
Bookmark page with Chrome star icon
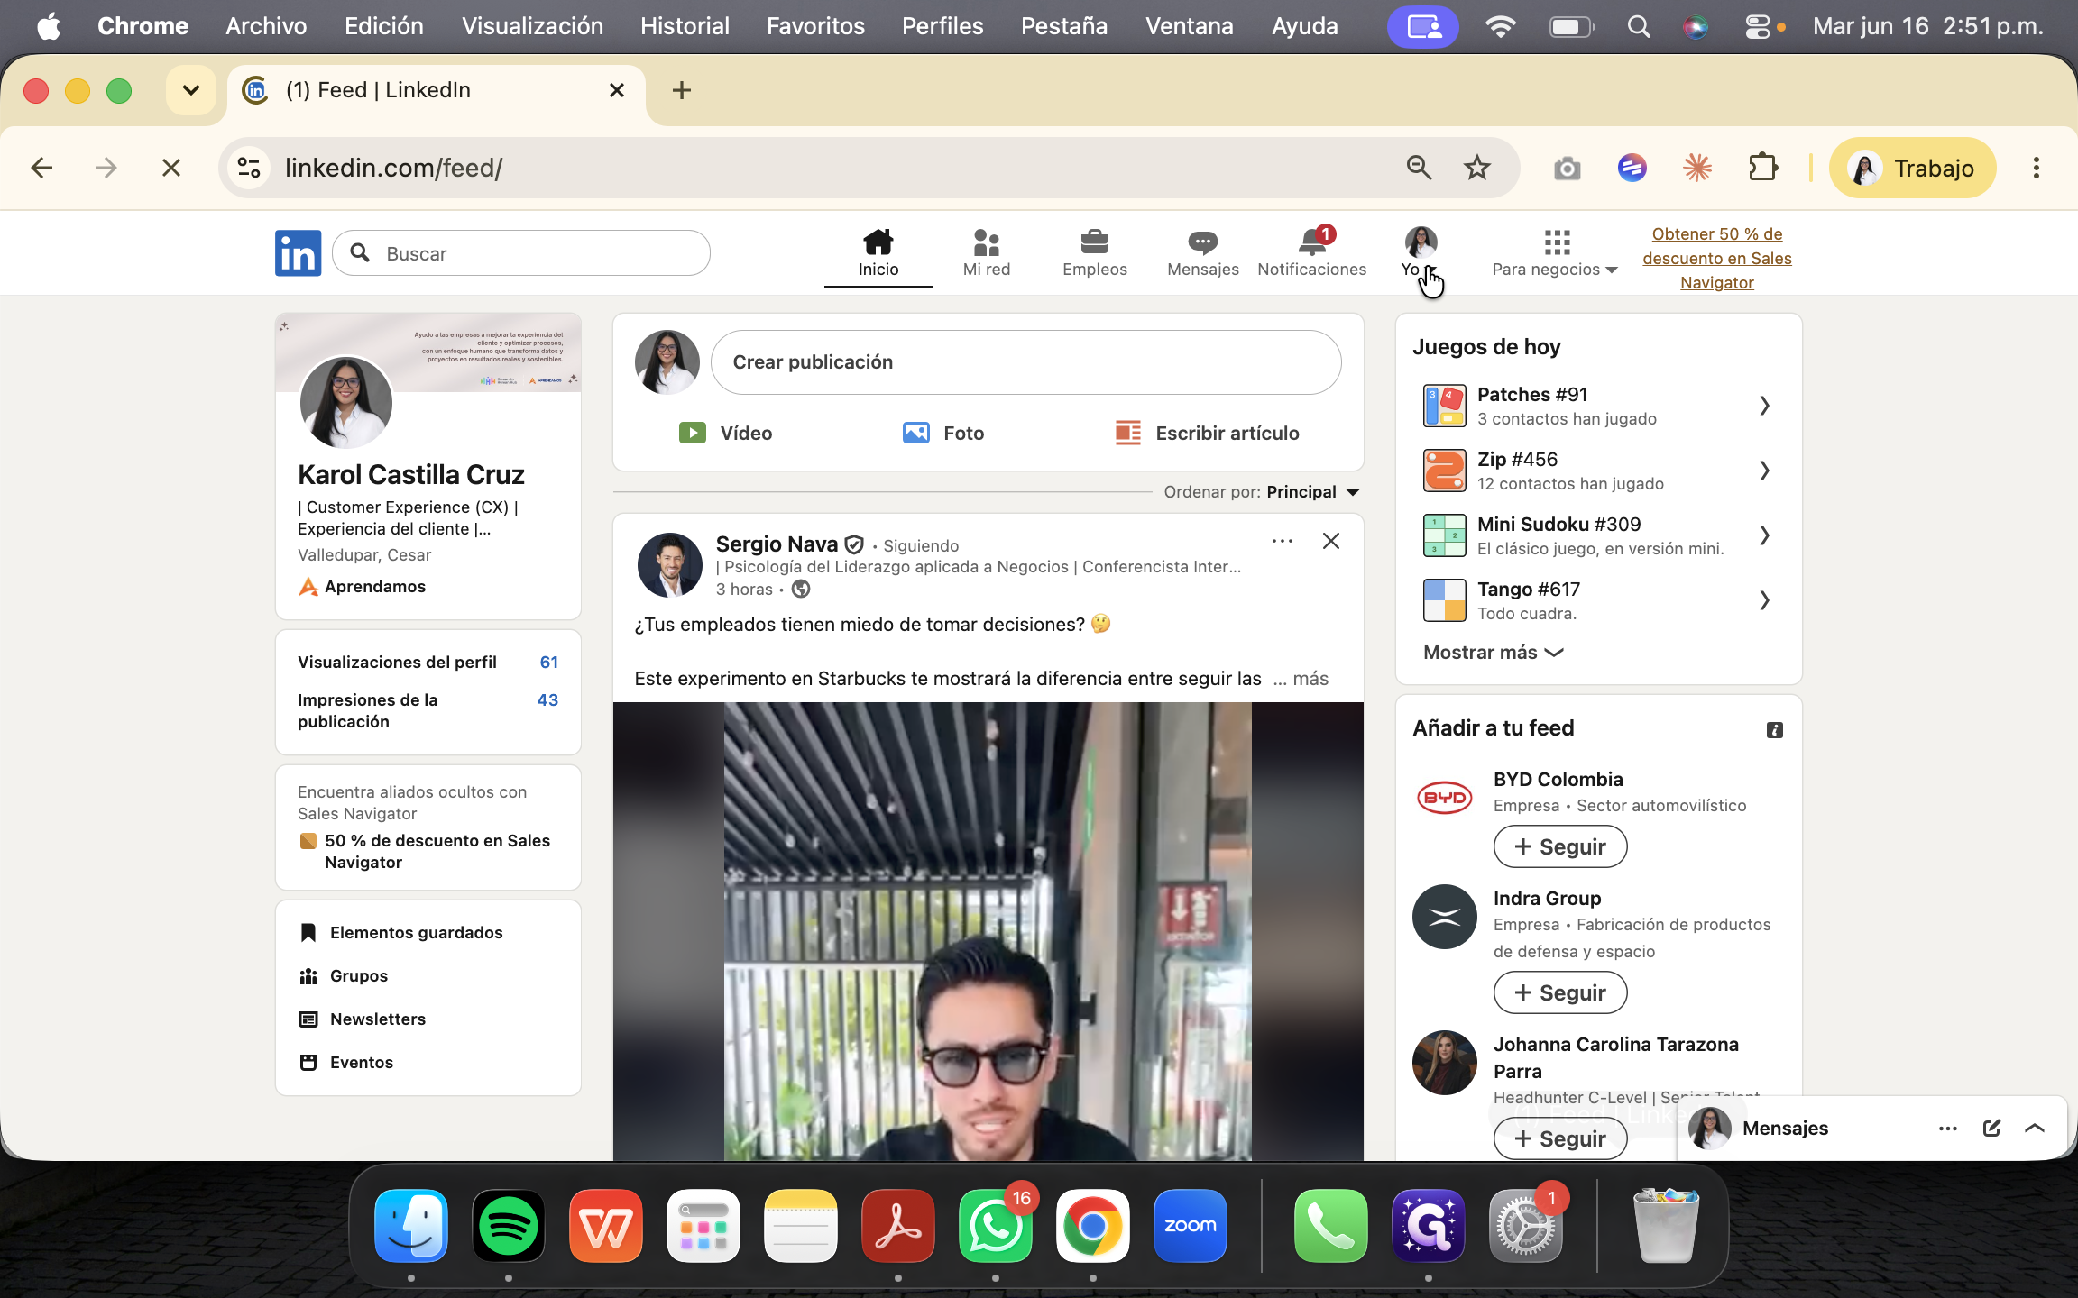tap(1476, 168)
